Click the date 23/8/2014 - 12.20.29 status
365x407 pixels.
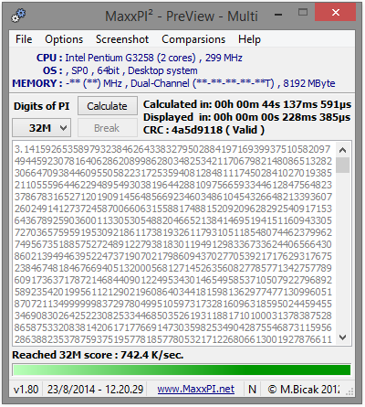pos(95,390)
